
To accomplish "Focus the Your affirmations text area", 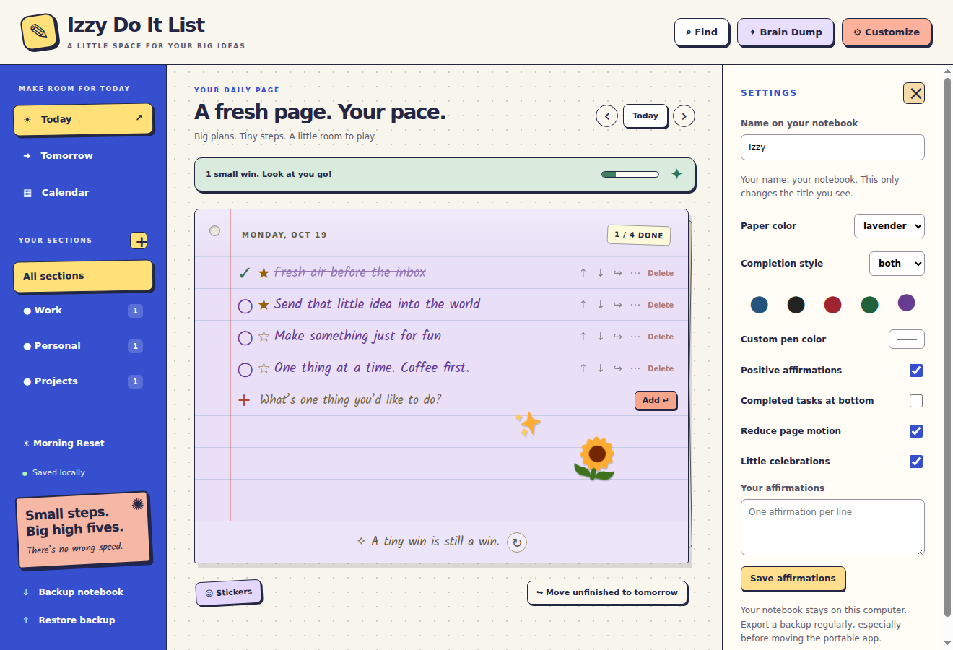I will tap(832, 527).
